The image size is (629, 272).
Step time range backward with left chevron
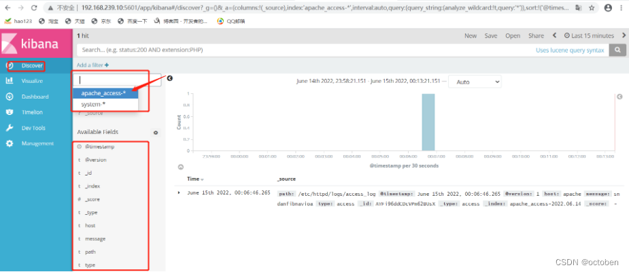click(554, 35)
